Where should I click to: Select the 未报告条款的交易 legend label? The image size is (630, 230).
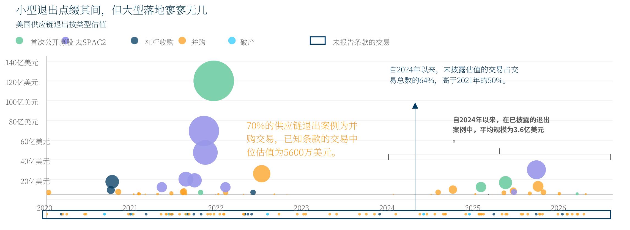361,42
